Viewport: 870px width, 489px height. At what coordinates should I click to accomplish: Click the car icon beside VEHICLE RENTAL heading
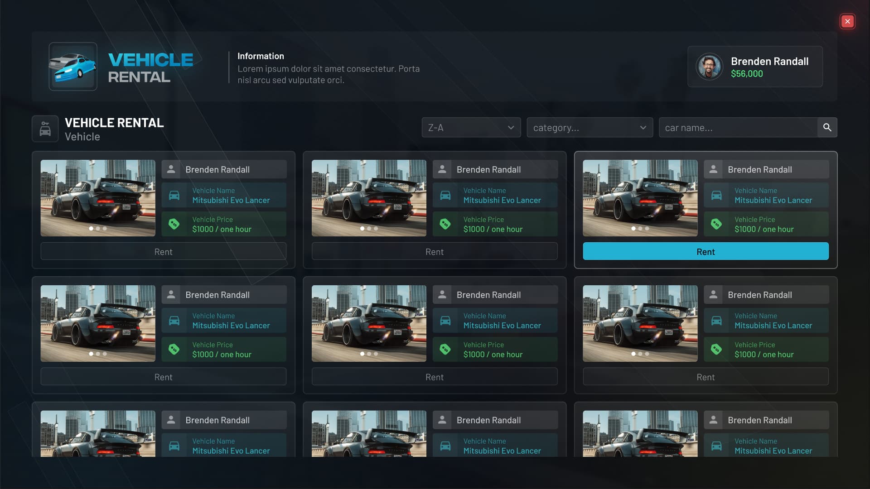click(45, 128)
